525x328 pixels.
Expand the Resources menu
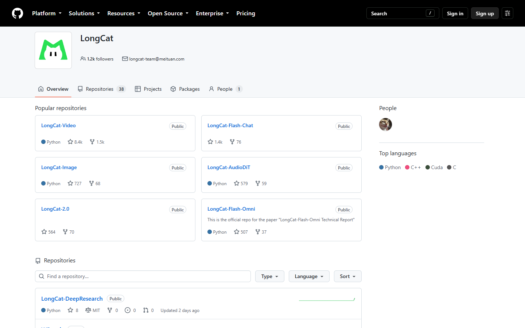[x=124, y=13]
